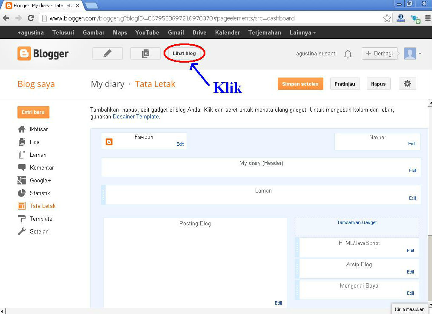
Task: Click the Lihat blog button
Action: pos(184,53)
